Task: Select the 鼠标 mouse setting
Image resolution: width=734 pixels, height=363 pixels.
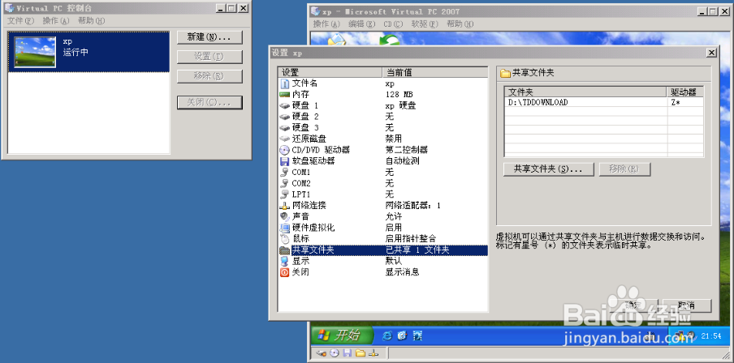Action: [x=383, y=239]
